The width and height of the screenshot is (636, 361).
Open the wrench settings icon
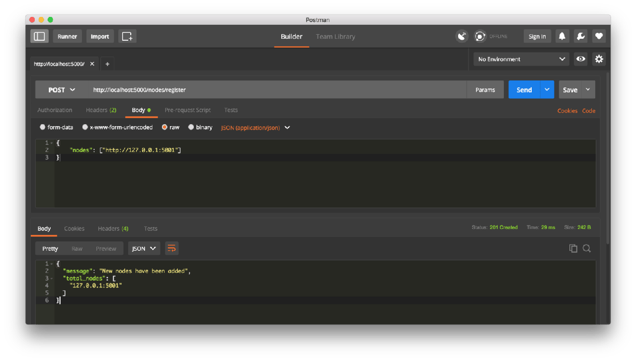[580, 36]
